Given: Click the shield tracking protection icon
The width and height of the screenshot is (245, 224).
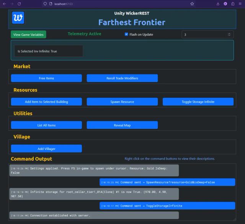Looking at the screenshot, I should click(45, 4).
